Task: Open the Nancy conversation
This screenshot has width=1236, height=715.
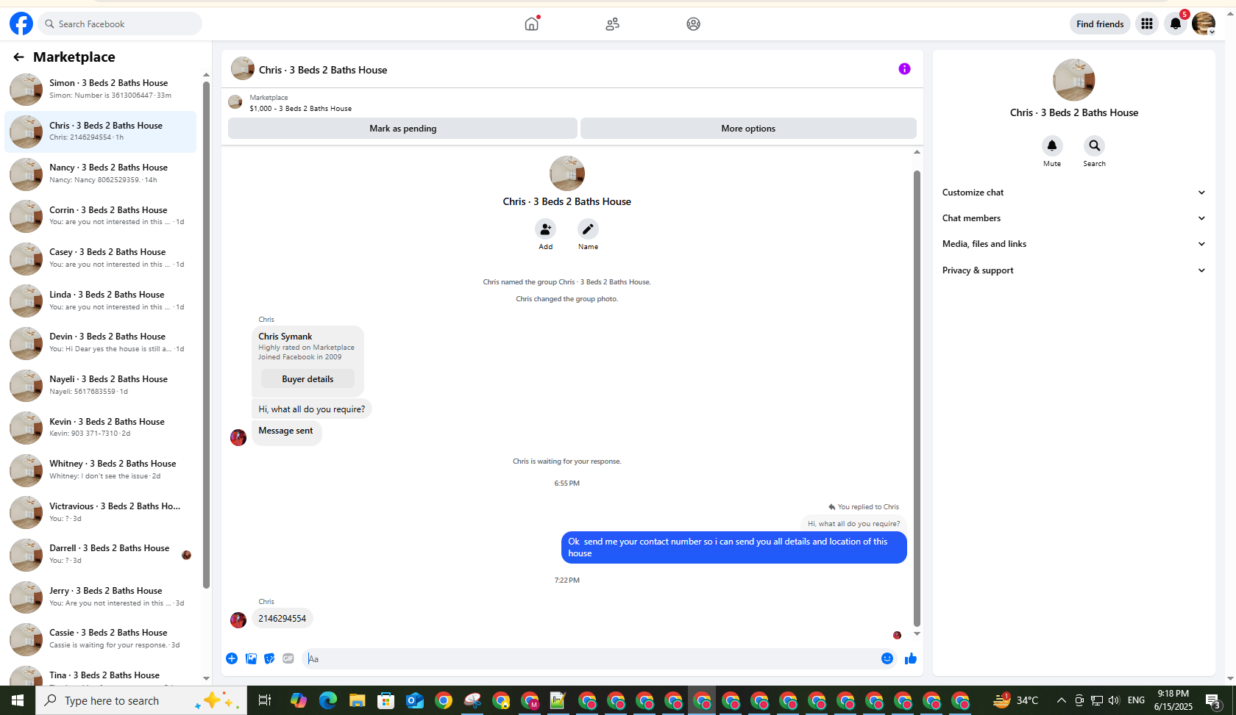Action: (x=101, y=173)
